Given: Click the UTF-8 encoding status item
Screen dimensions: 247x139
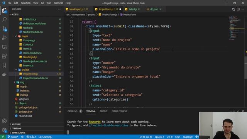Looking at the screenshot, I should pyautogui.click(x=169, y=137).
